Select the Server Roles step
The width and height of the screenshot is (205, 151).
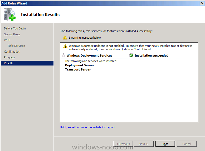pos(12,34)
